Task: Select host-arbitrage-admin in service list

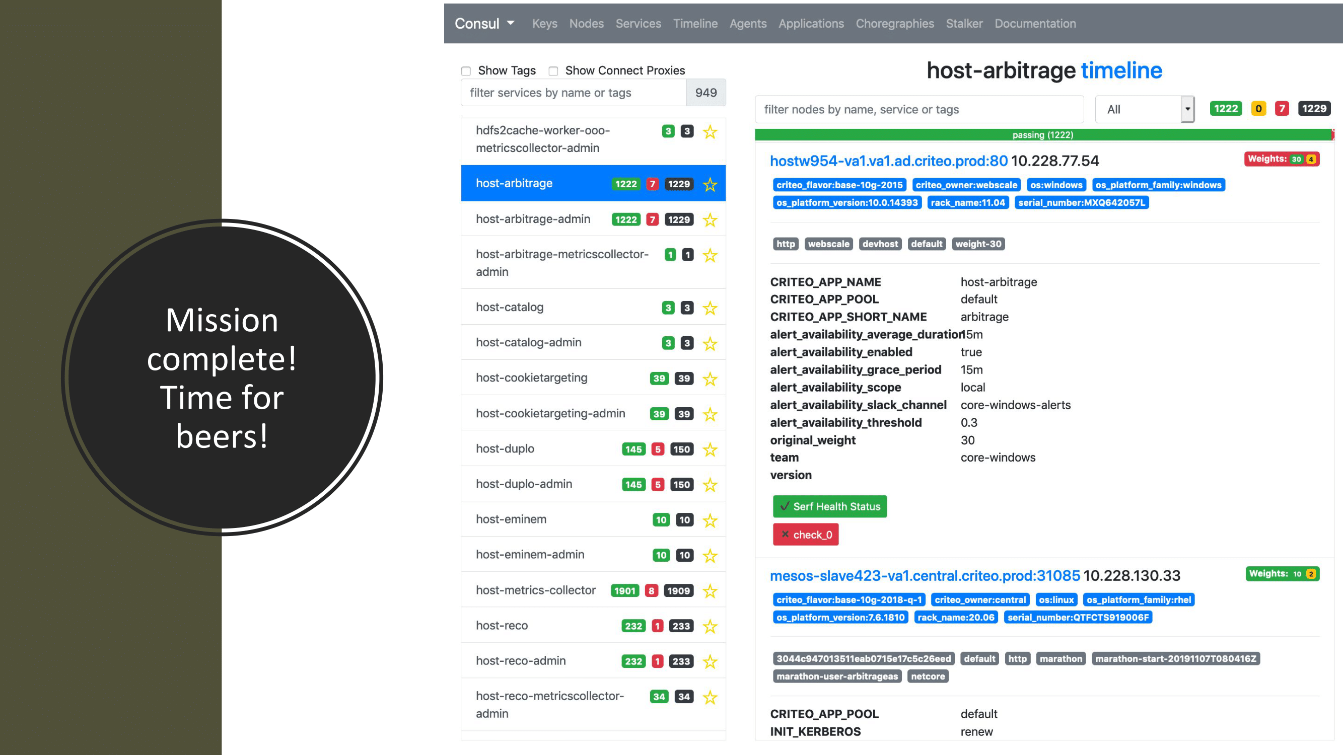Action: (593, 219)
